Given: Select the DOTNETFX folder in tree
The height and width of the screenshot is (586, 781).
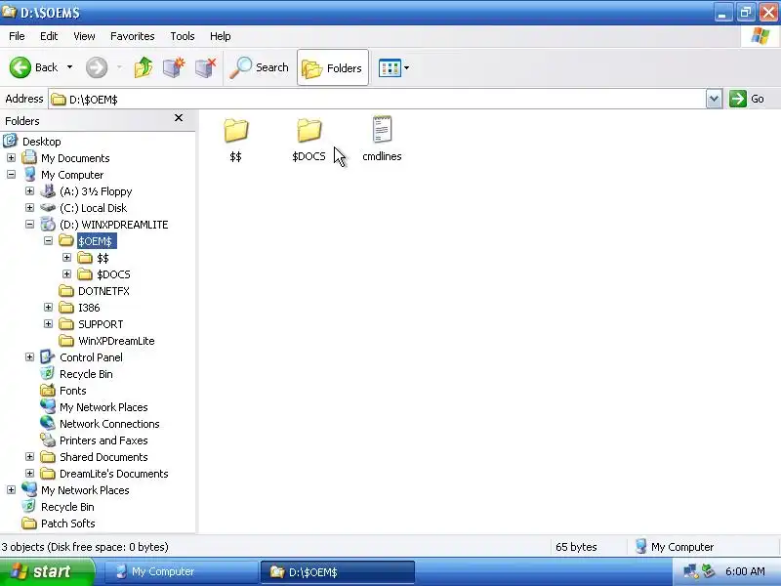Looking at the screenshot, I should tap(103, 291).
